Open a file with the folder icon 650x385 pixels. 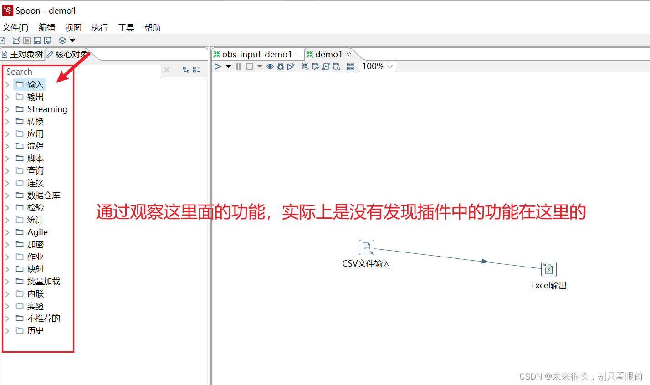pyautogui.click(x=16, y=41)
